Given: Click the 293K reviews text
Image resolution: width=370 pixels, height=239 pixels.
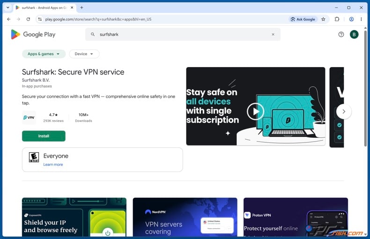Looking at the screenshot, I should click(53, 121).
